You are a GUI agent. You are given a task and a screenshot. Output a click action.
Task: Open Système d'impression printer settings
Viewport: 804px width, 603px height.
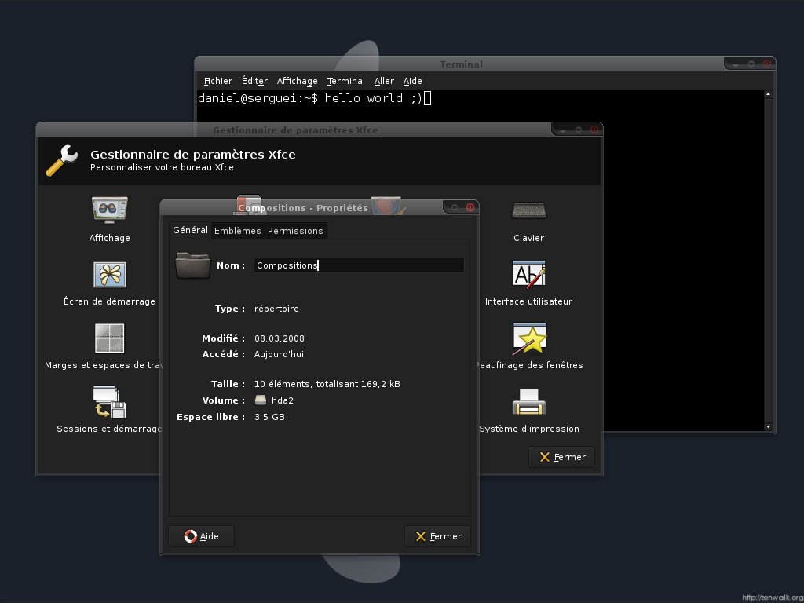[x=528, y=402]
